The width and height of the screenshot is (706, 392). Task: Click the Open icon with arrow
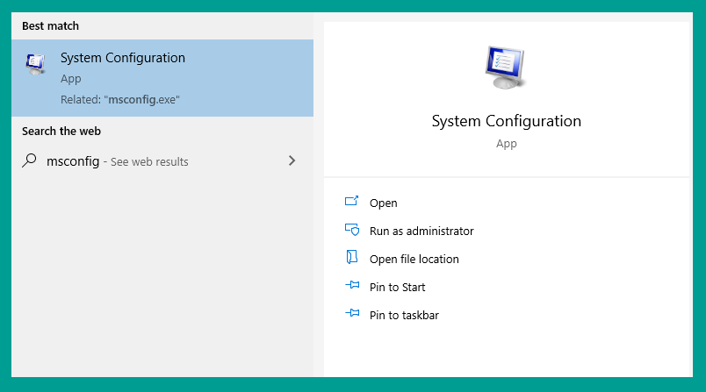(x=351, y=202)
